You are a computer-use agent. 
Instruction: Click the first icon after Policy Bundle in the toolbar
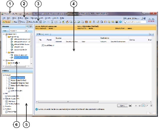click(41, 22)
